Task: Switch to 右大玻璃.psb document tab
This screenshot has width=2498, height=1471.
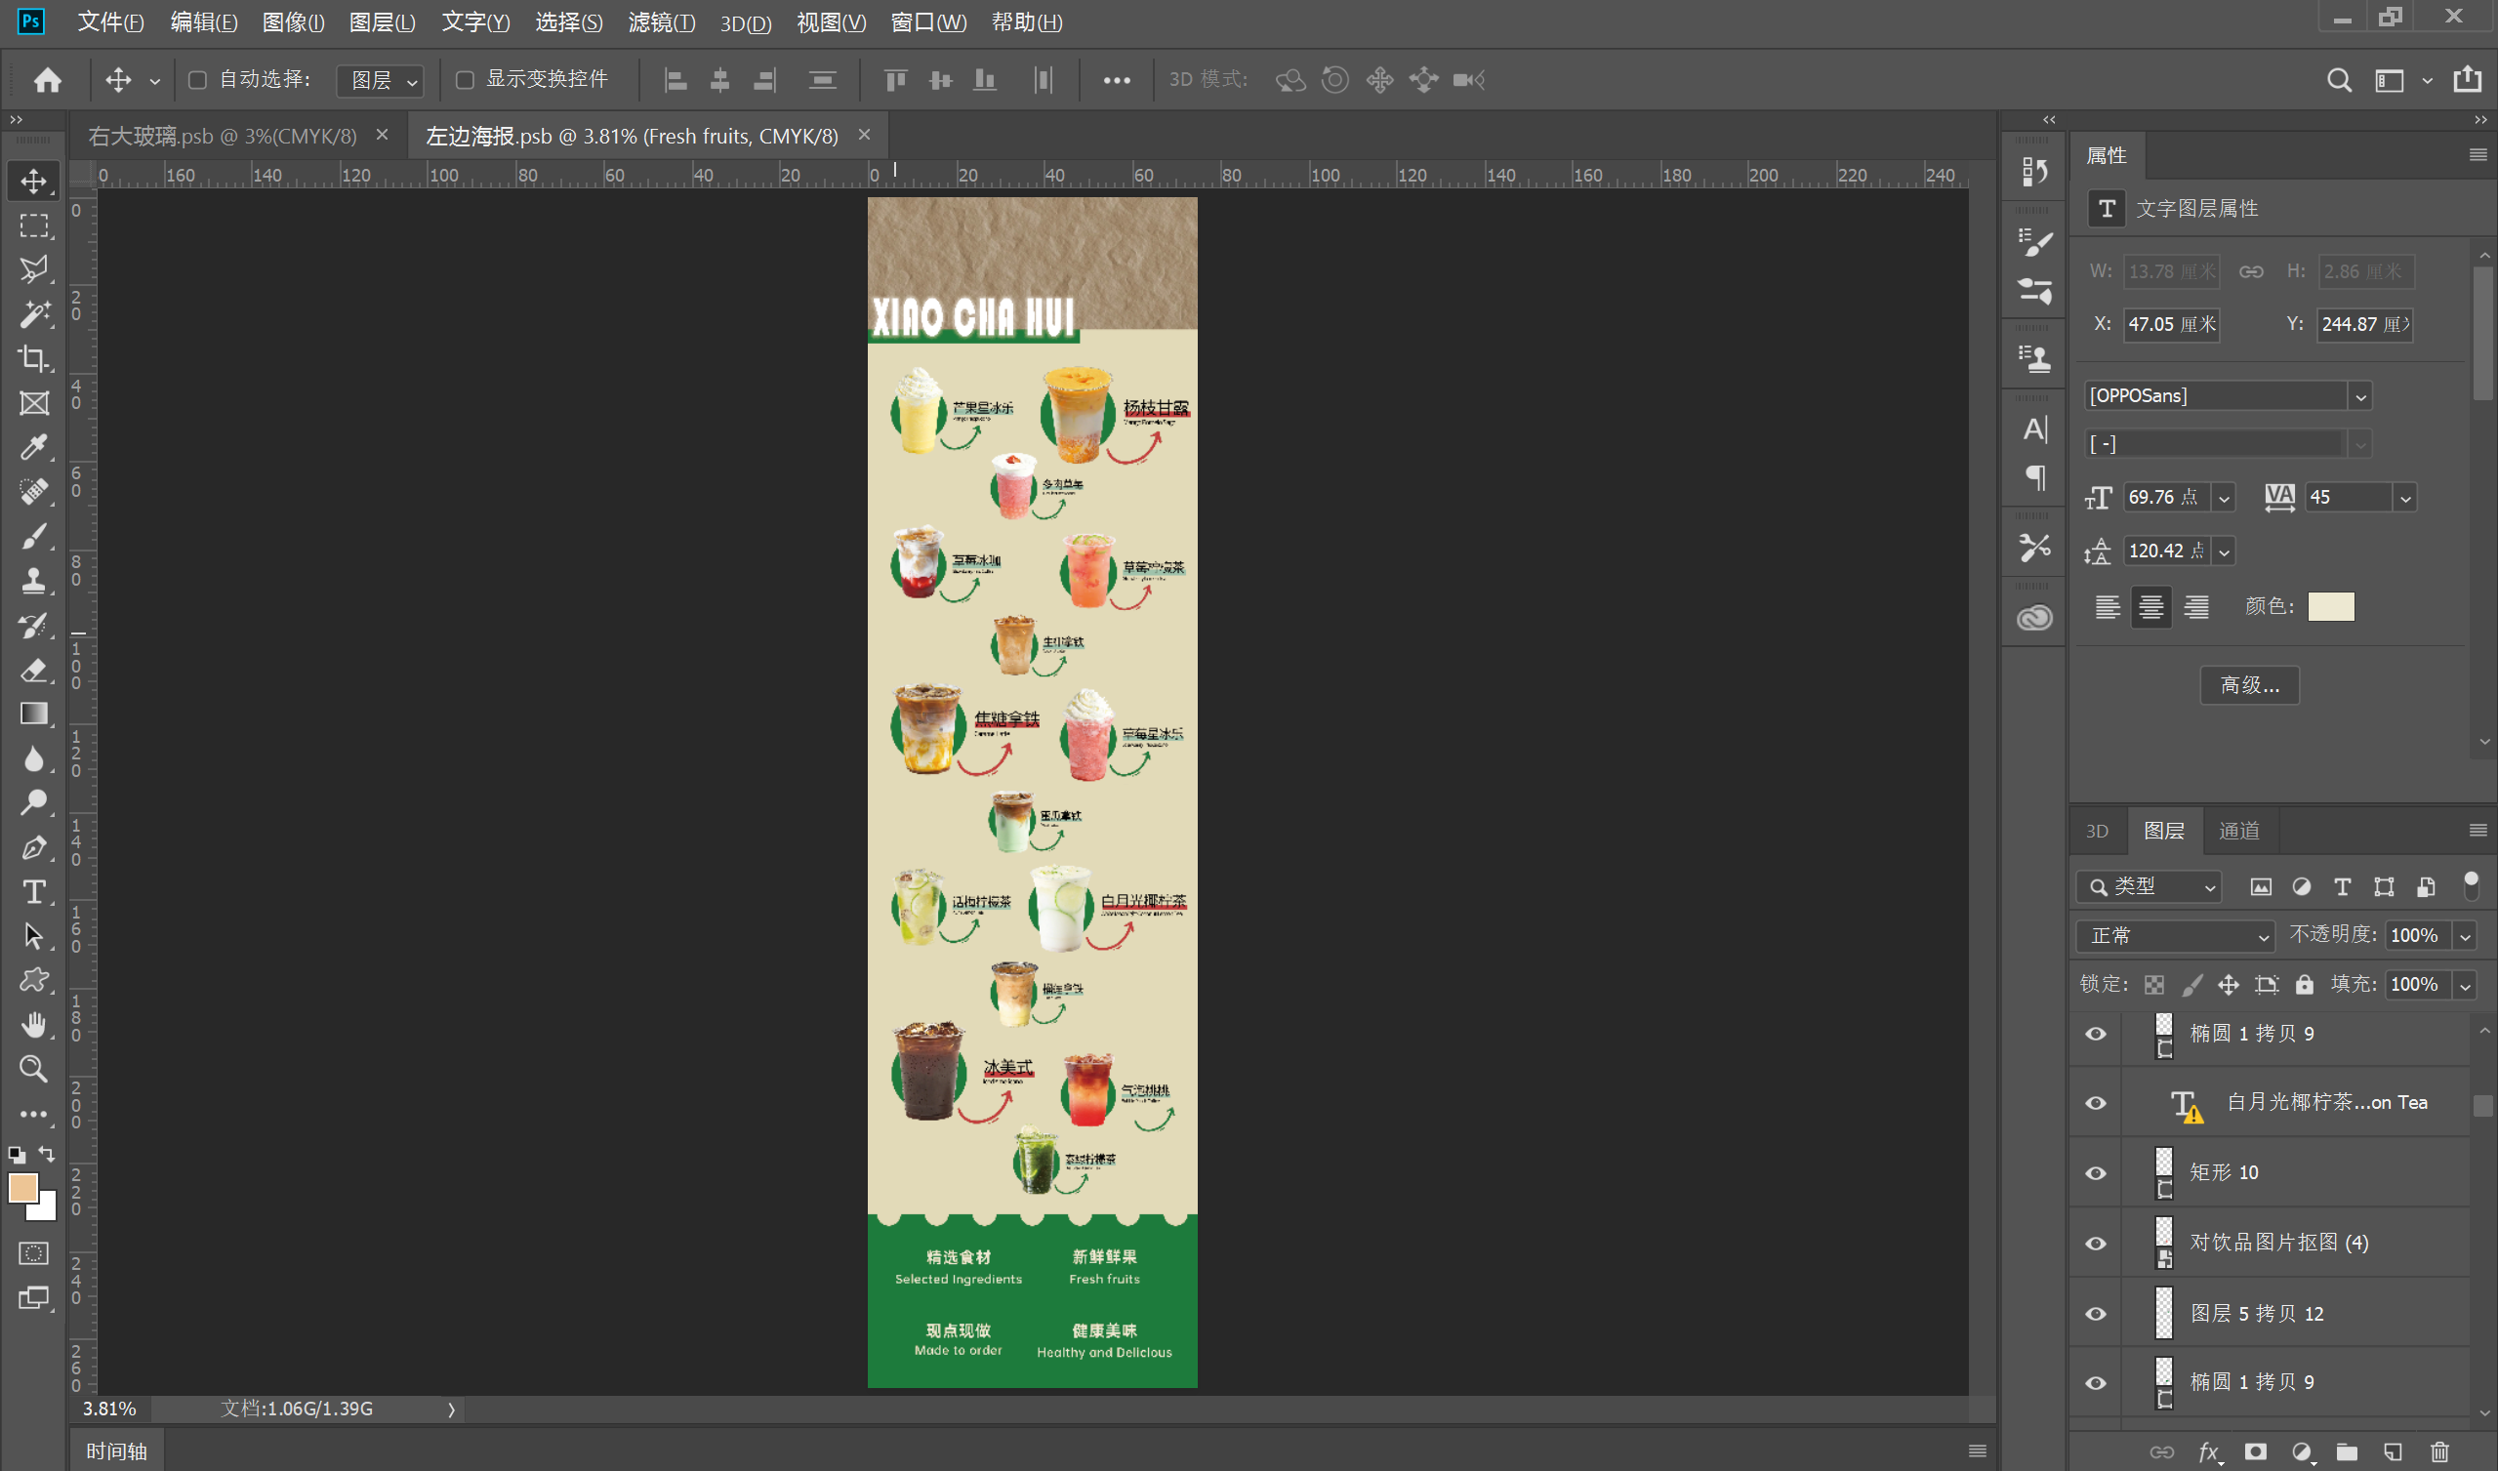Action: tap(222, 136)
